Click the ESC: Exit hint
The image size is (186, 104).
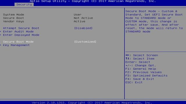134,82
